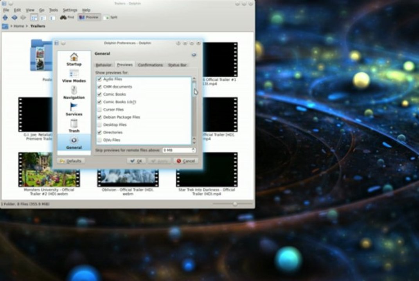Enable previews for Desktop Files
This screenshot has width=419, height=281.
(x=99, y=125)
